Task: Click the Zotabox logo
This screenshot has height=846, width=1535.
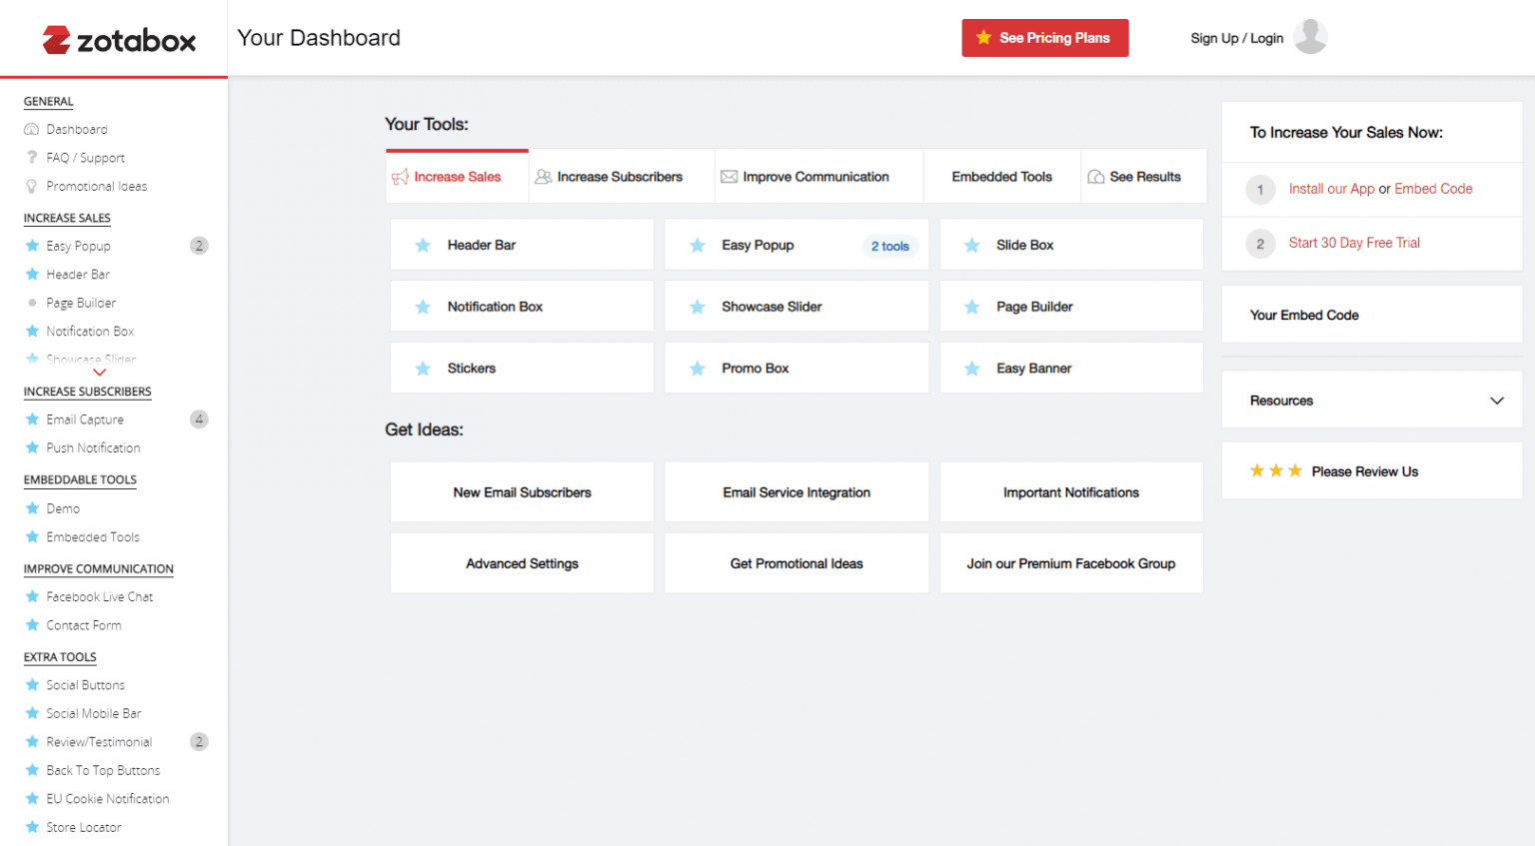Action: 119,40
